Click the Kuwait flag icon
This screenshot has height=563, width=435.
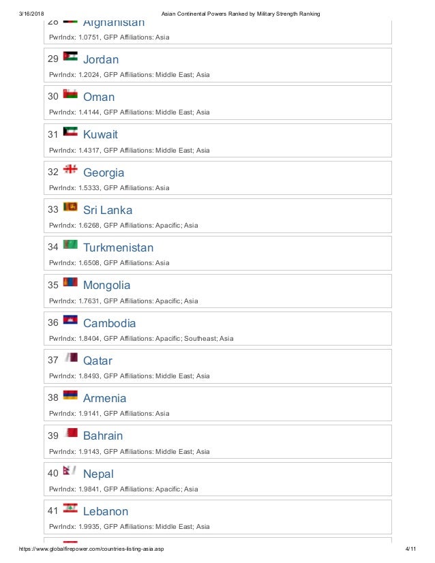pyautogui.click(x=70, y=132)
